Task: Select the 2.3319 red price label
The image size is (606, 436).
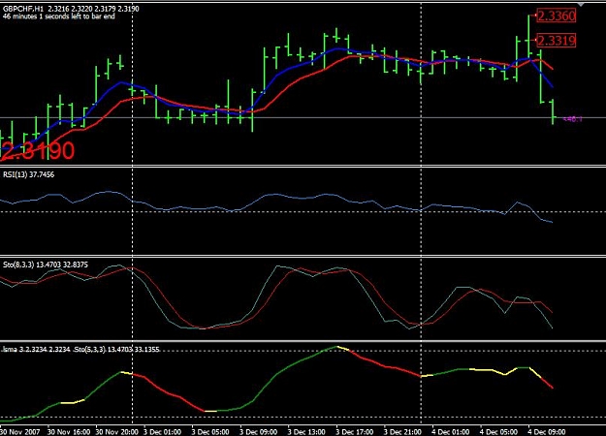Action: click(x=557, y=40)
